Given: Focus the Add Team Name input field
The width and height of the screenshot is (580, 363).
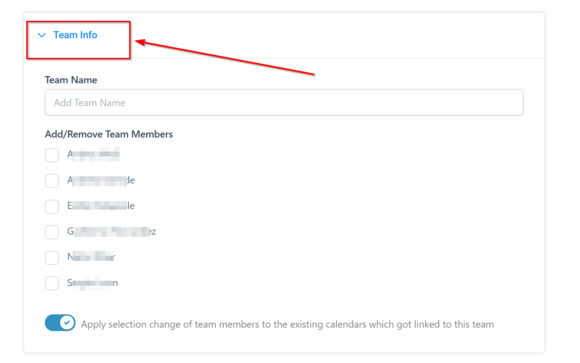Looking at the screenshot, I should (x=284, y=103).
